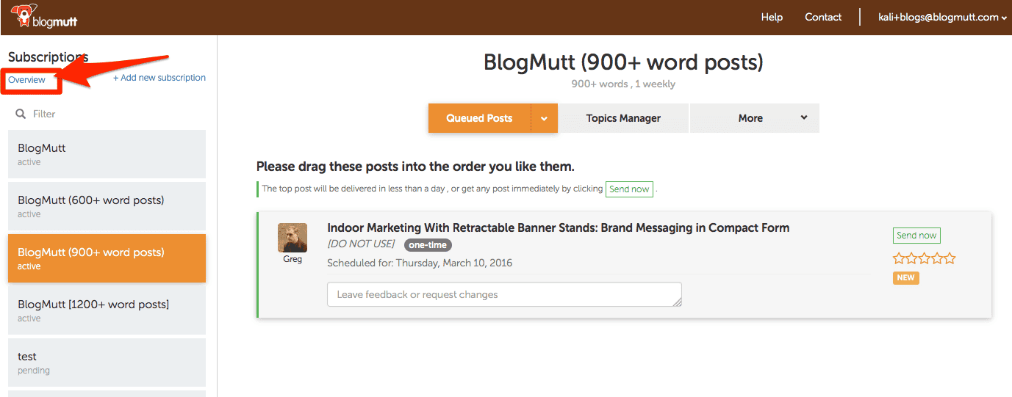Expand the Queued Posts dropdown arrow
Screen dimensions: 1012x397
point(545,118)
